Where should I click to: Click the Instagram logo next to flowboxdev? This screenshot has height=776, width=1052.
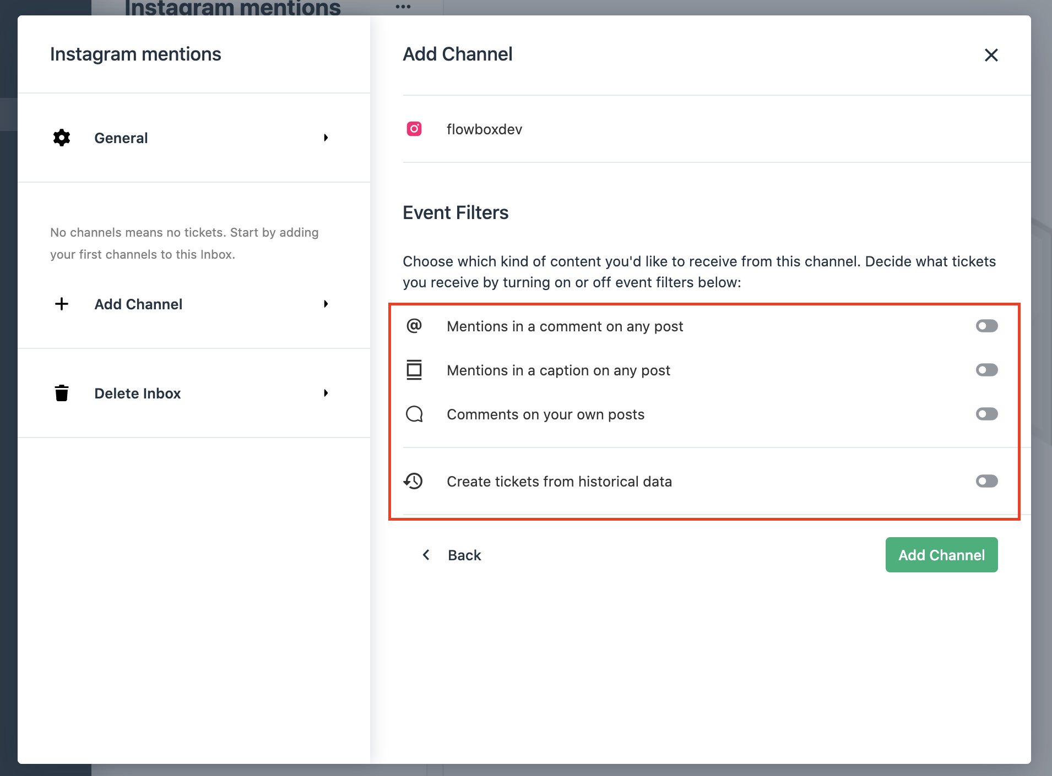coord(414,129)
